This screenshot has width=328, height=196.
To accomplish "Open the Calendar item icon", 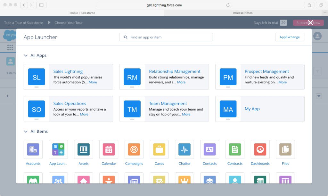I will click(x=109, y=149).
